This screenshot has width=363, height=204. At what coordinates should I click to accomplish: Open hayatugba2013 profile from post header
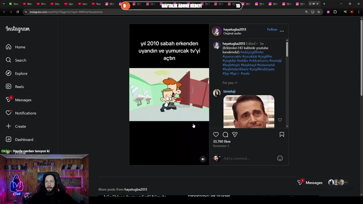(235, 29)
